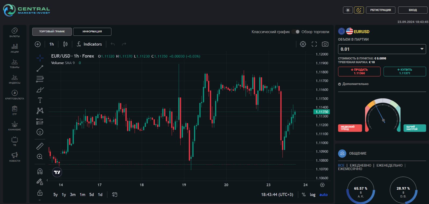Switch to dark theme with moon icon
The width and height of the screenshot is (429, 204).
click(359, 10)
